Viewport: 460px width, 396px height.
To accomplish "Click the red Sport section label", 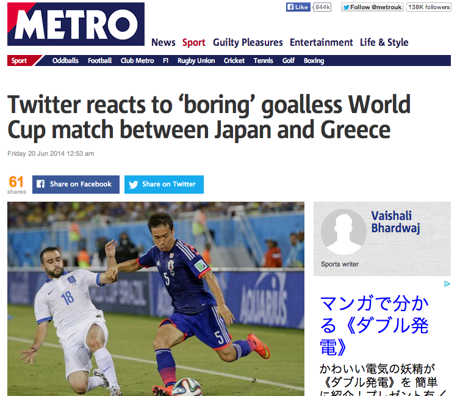I will click(x=20, y=61).
